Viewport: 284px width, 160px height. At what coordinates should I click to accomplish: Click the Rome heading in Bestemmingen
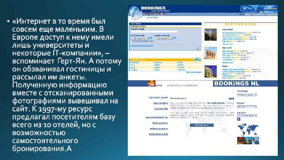tap(225, 66)
